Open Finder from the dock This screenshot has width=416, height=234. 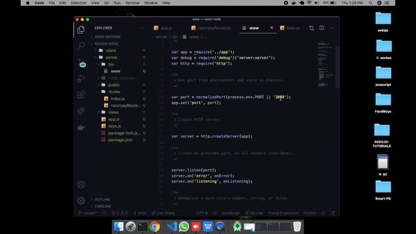[x=118, y=227]
